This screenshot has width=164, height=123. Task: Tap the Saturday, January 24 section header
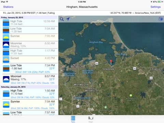(29, 87)
